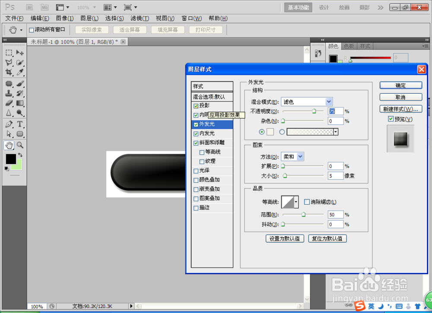This screenshot has height=313, width=432.
Task: Select the Polygonal Lasso tool
Action: (x=9, y=63)
